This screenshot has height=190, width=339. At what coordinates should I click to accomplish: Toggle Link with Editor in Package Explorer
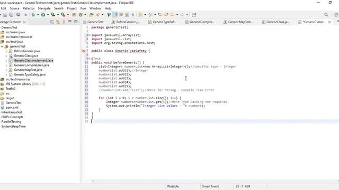point(58,22)
